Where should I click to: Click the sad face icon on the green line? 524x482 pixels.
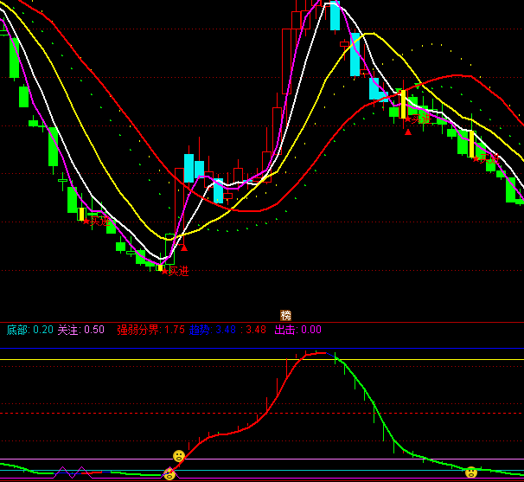470,472
